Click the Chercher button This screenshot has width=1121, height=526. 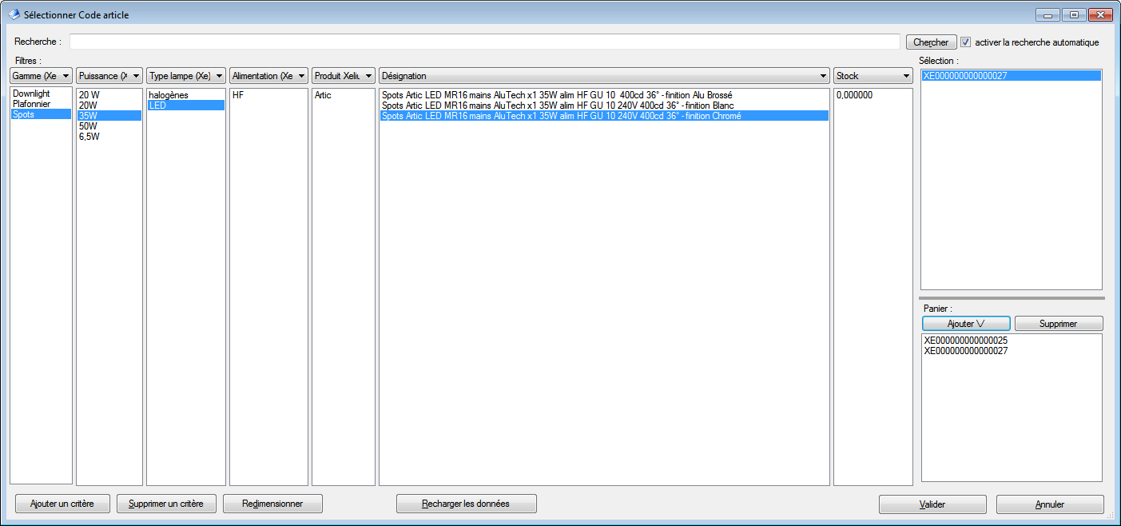pos(931,42)
